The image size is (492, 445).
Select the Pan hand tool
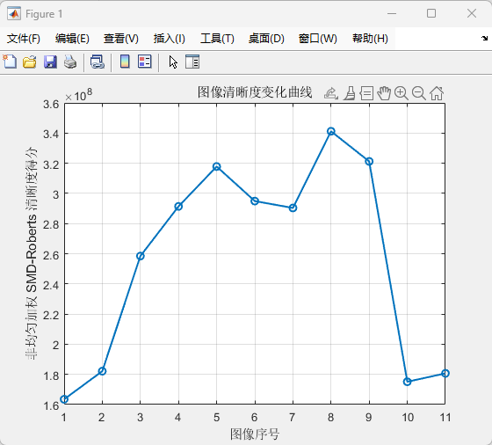(384, 93)
